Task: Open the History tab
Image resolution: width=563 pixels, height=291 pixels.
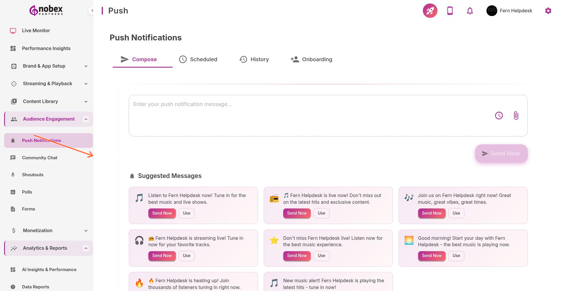Action: [x=254, y=59]
